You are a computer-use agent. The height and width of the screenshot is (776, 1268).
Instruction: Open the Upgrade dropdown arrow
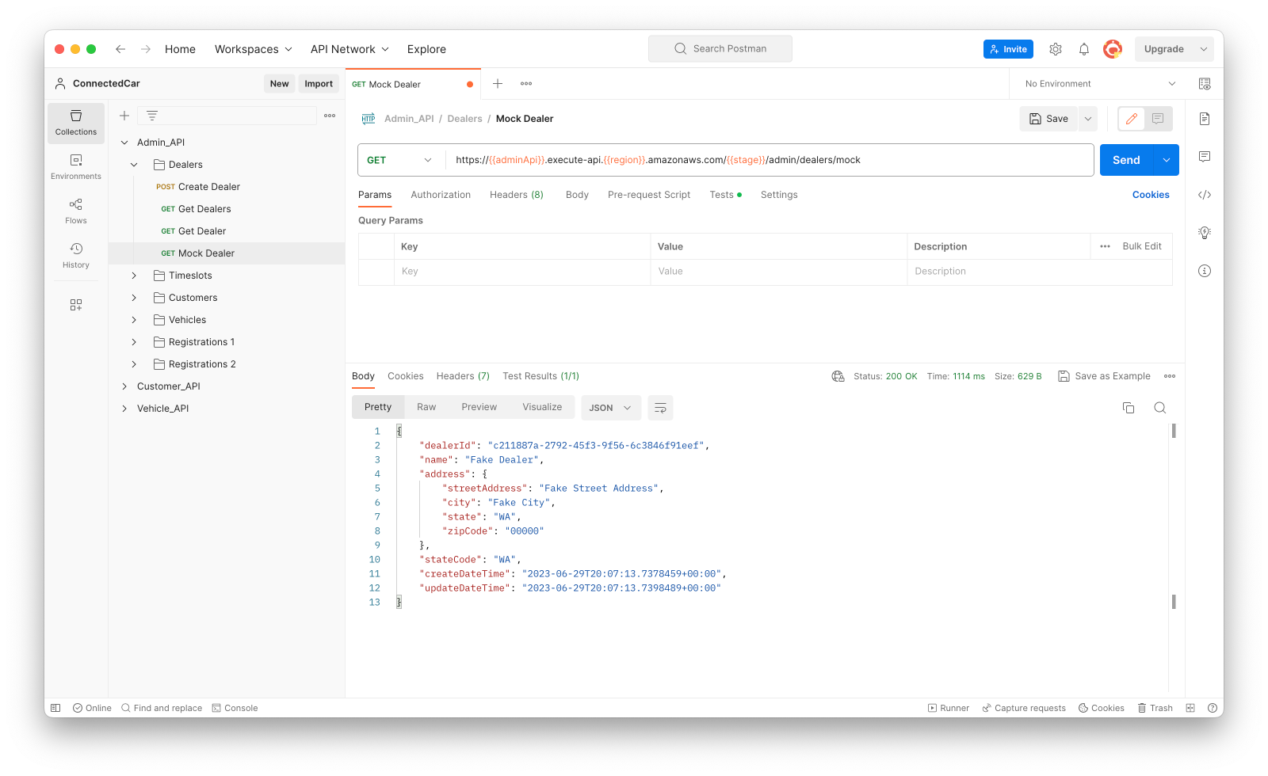[1204, 49]
